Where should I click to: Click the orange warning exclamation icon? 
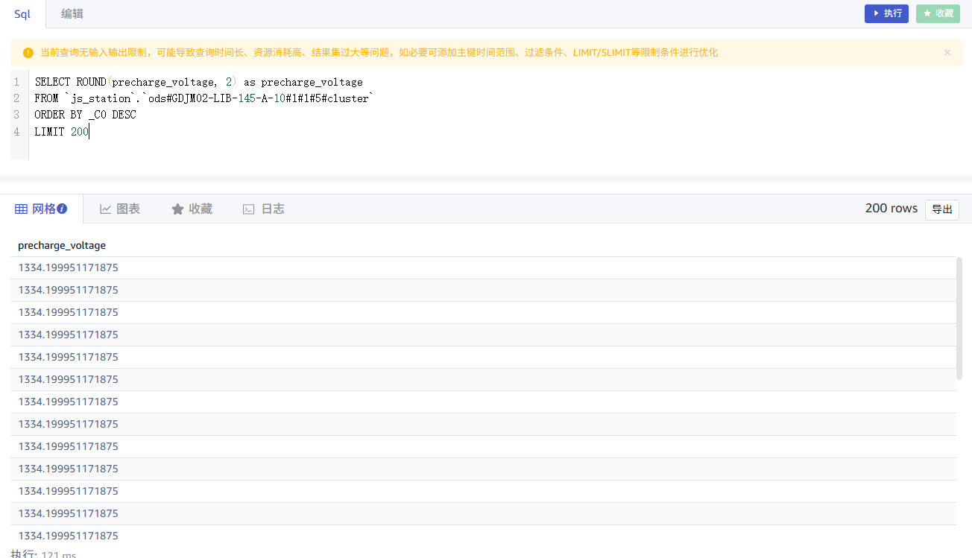point(28,53)
